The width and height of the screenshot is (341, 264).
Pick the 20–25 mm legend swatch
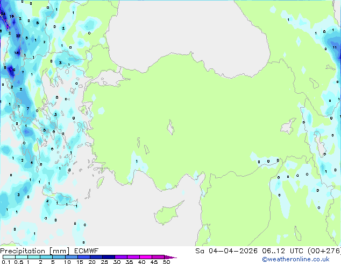tap(96, 257)
